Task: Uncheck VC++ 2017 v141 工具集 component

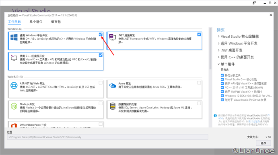Action: 222,88
